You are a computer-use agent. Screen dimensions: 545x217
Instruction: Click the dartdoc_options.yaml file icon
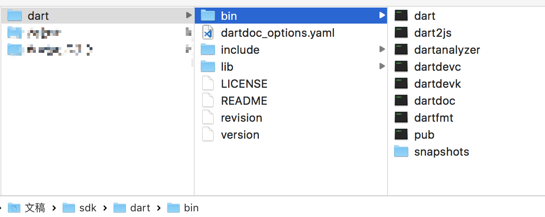point(208,33)
